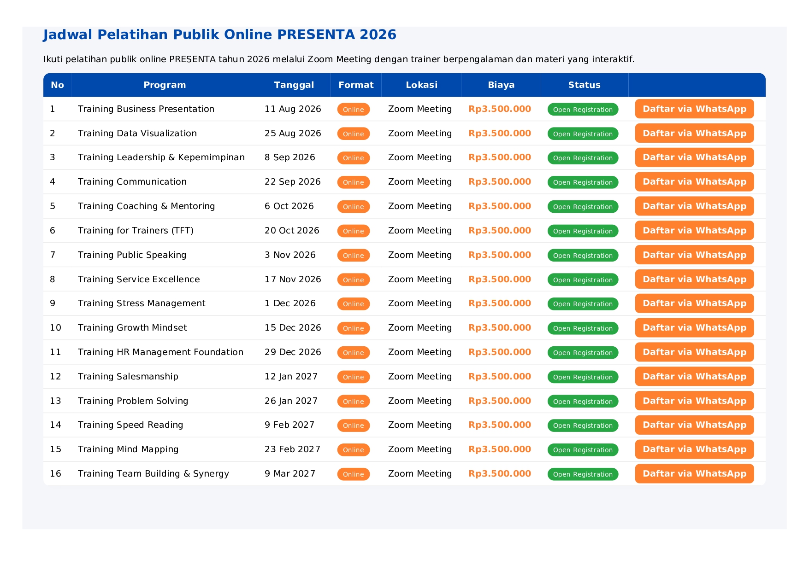This screenshot has width=809, height=571.
Task: Click the Format column header
Action: tap(356, 85)
